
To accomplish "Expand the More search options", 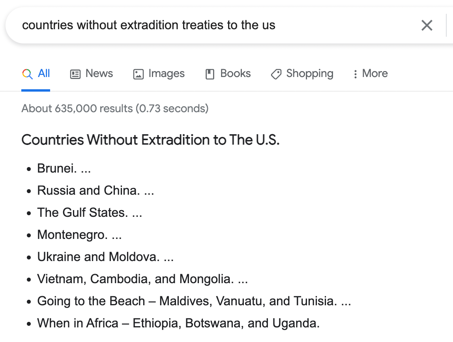I will point(374,73).
